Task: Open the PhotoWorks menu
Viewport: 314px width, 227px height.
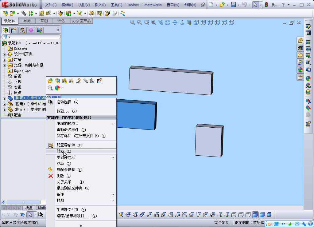Action: [153, 5]
